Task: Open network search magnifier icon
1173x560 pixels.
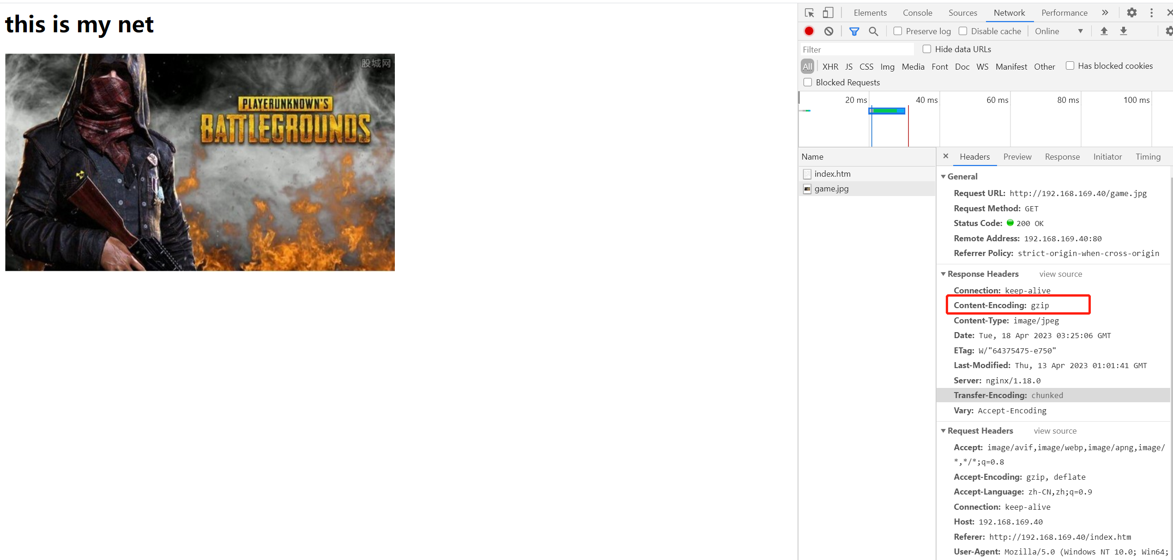Action: point(873,31)
